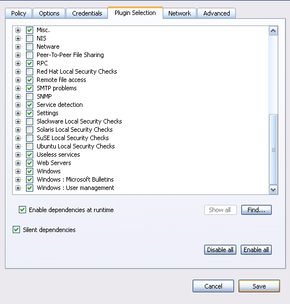Enable the NIS plugin family checkbox
The image size is (290, 304).
click(x=30, y=38)
